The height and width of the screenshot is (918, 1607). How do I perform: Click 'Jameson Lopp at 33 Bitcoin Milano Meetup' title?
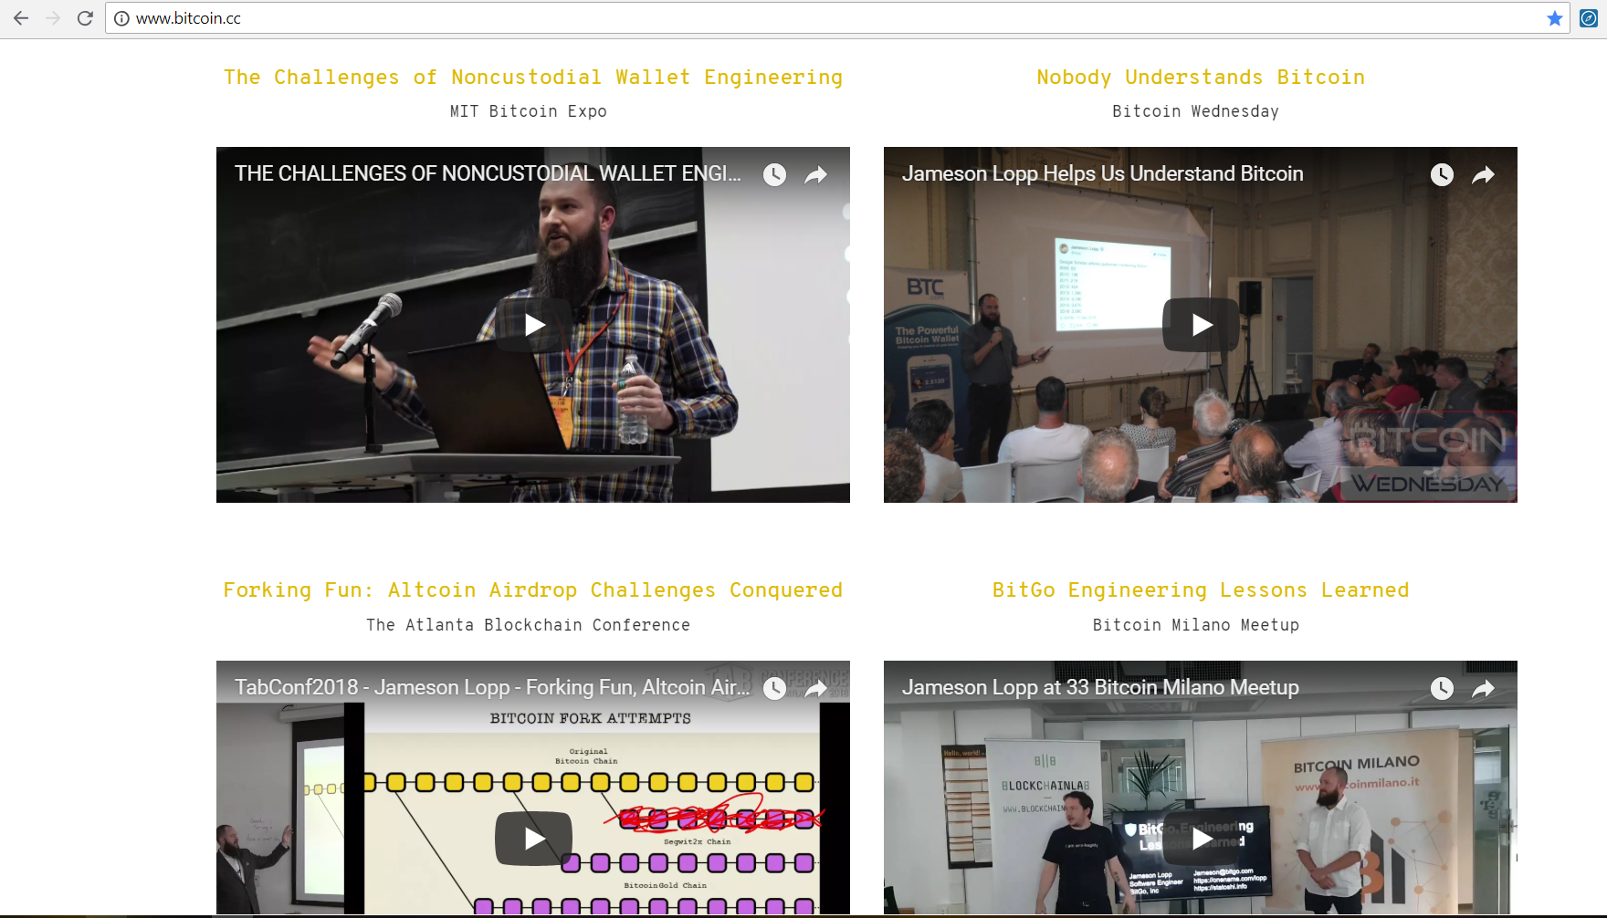(x=1100, y=687)
